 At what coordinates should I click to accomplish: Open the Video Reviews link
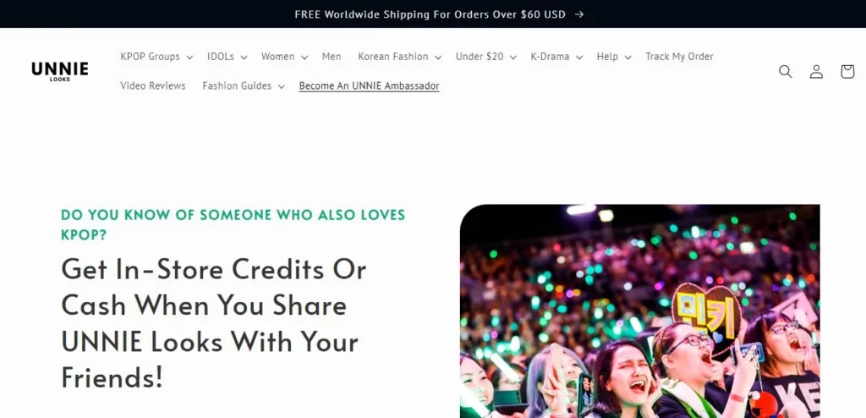click(x=153, y=85)
